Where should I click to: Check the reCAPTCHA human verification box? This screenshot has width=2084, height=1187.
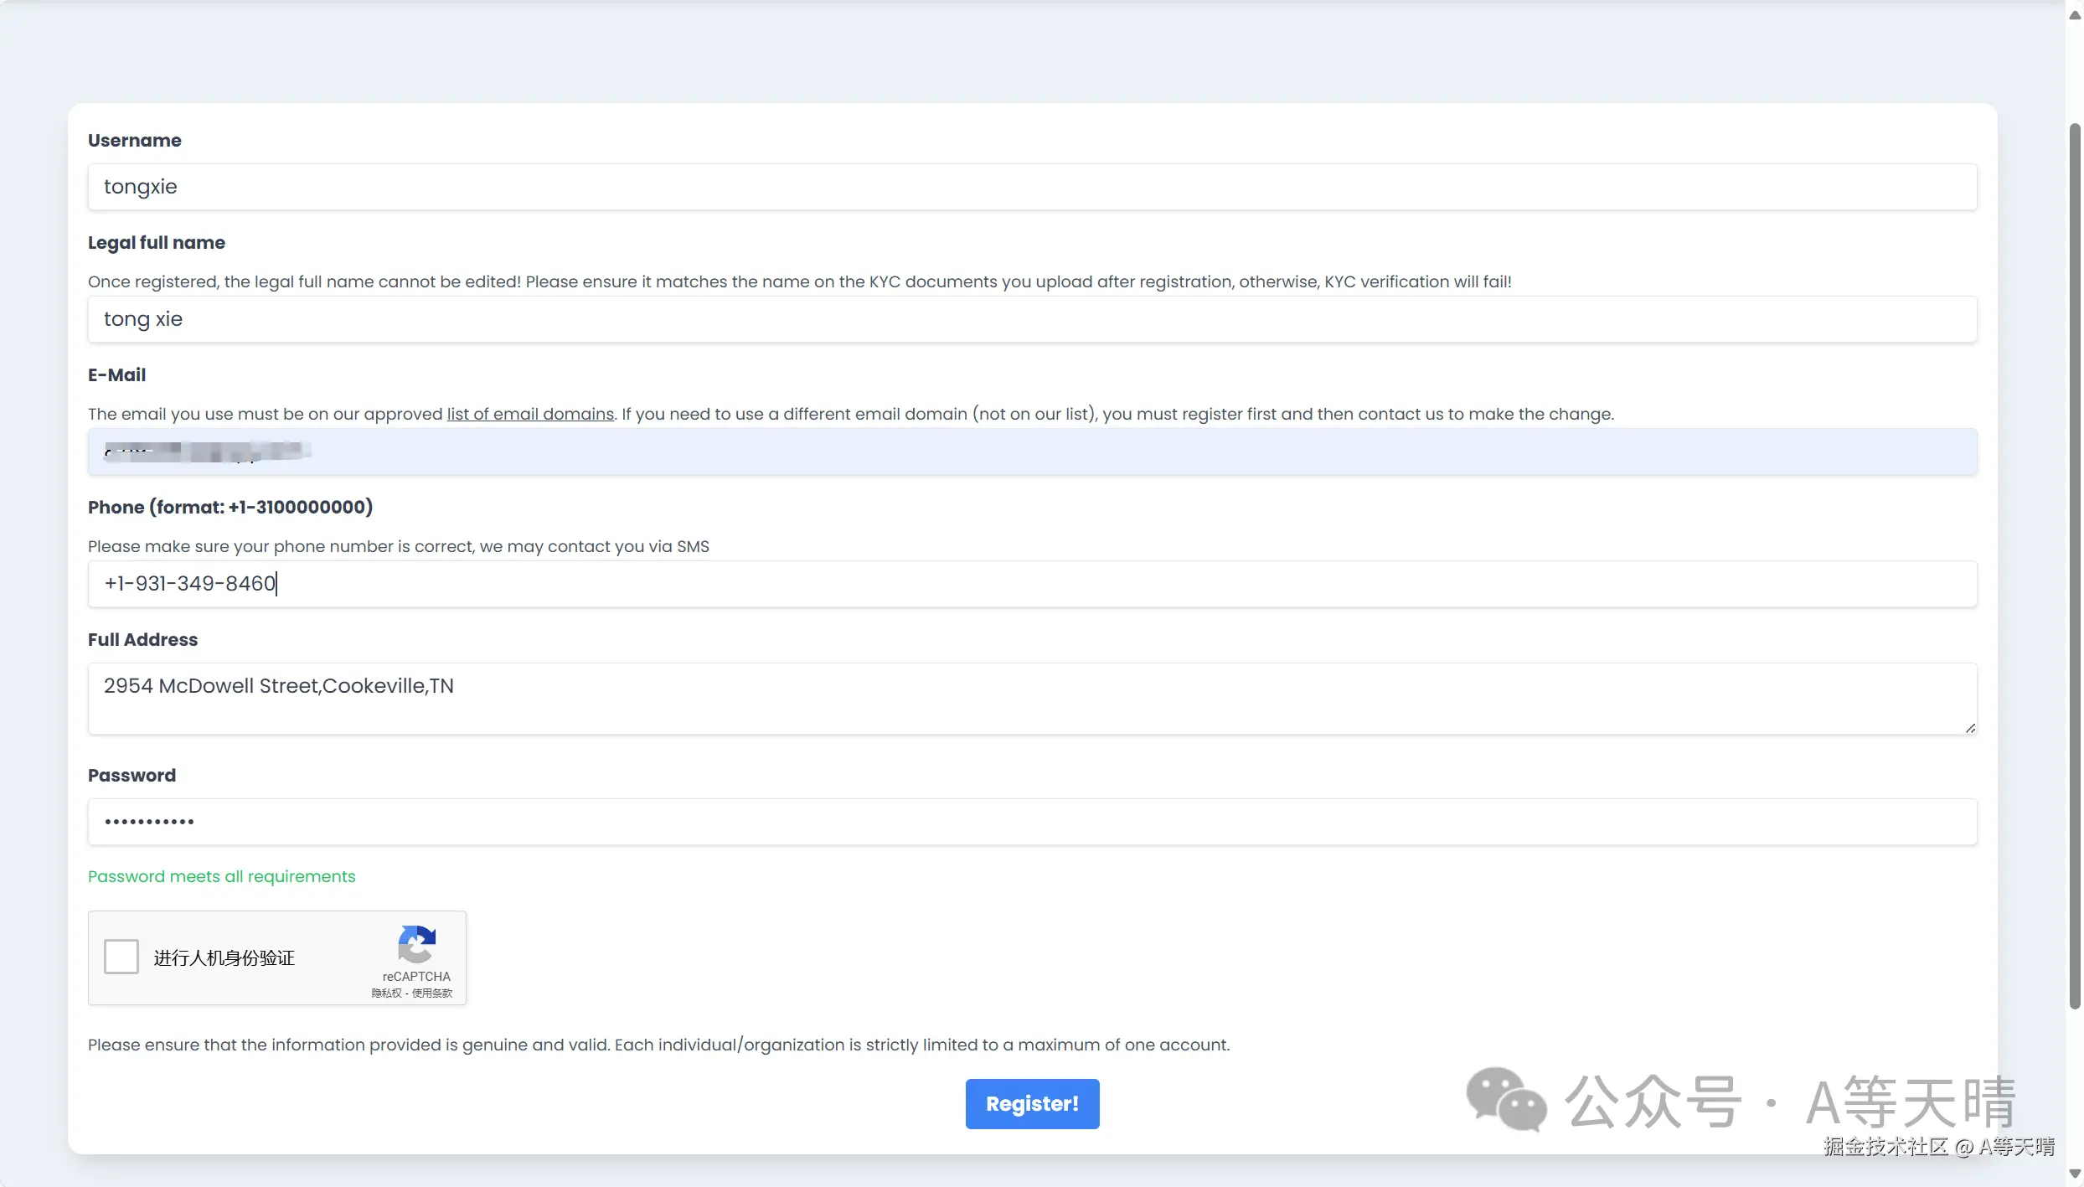(121, 957)
